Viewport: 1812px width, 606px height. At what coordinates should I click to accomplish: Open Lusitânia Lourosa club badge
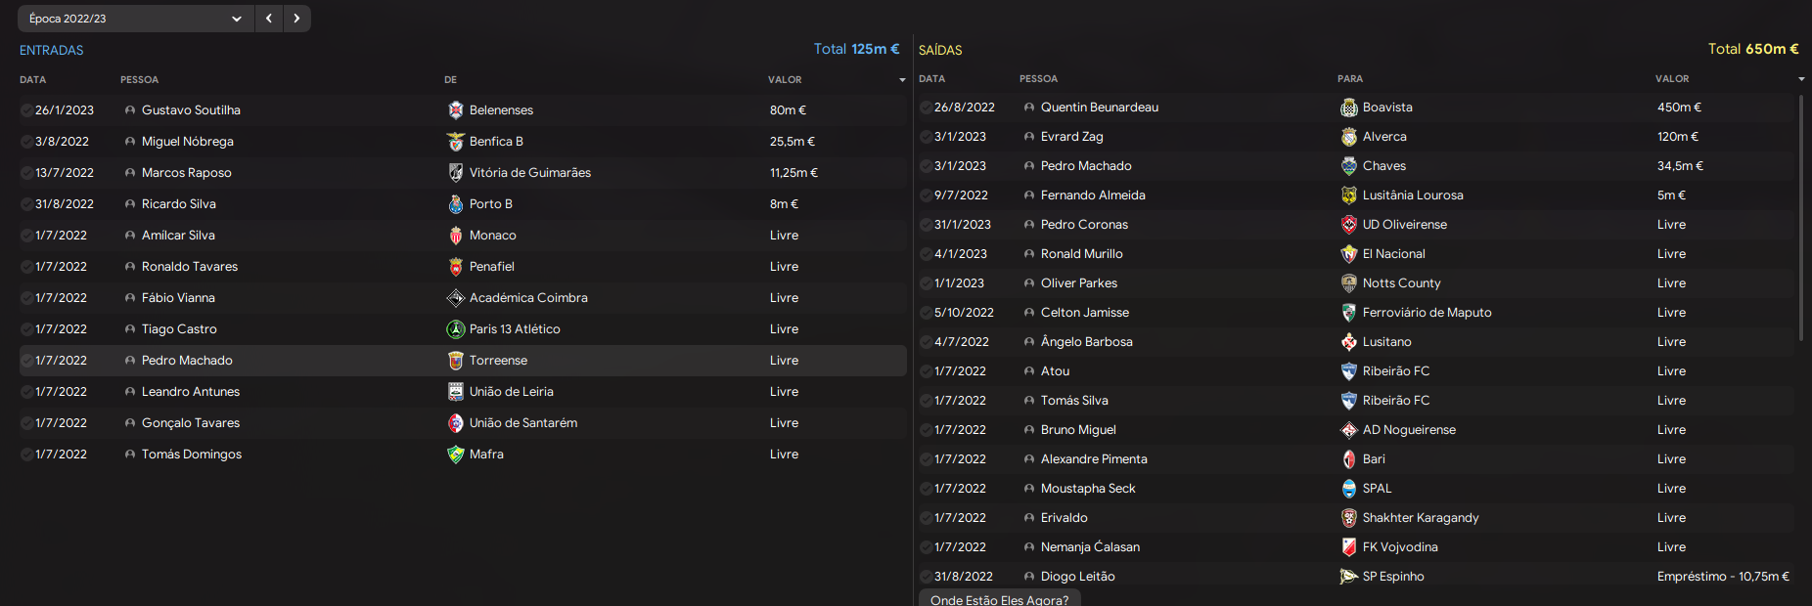click(1349, 195)
